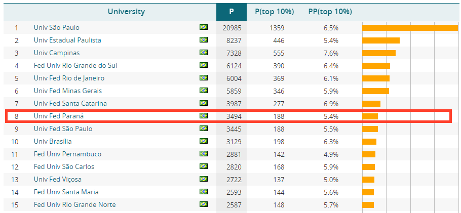Select PP(top 10%) value 6.1%

pyautogui.click(x=331, y=78)
